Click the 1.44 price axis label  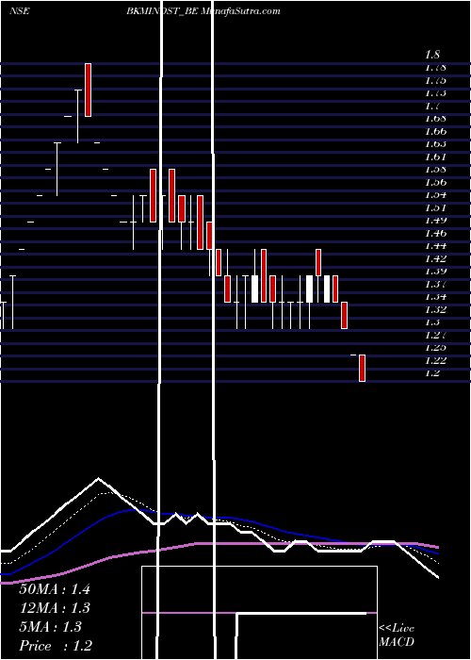(x=435, y=245)
